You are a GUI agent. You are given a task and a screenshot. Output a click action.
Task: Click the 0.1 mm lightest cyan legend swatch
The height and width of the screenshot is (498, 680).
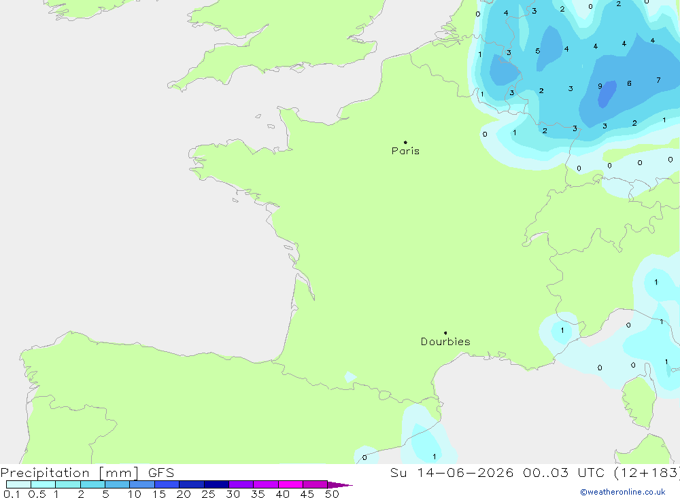coord(18,484)
